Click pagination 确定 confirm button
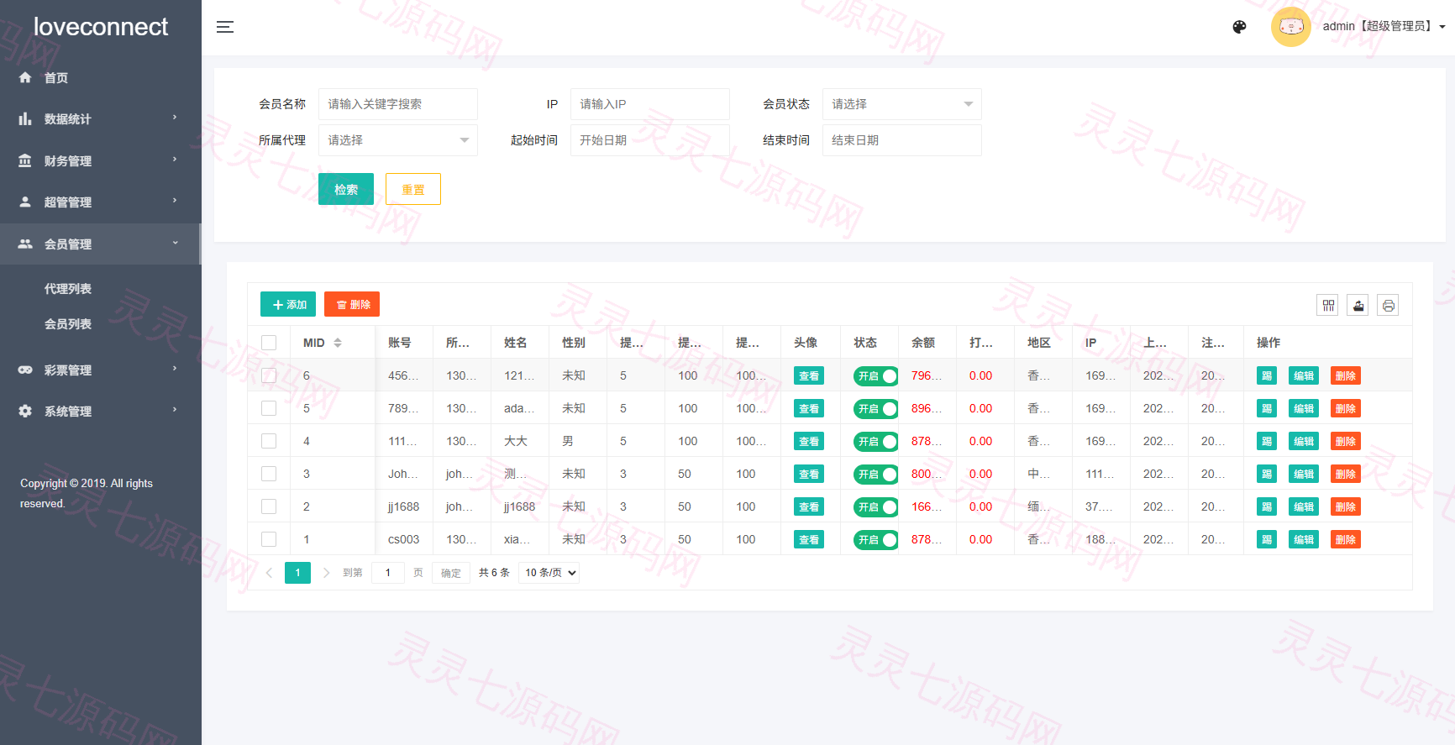 pos(451,573)
